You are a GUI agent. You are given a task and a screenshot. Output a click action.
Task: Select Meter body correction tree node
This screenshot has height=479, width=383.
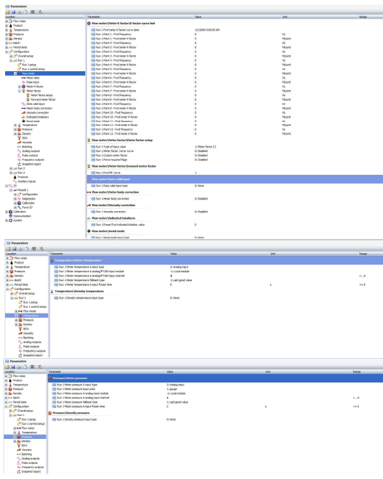pyautogui.click(x=39, y=108)
